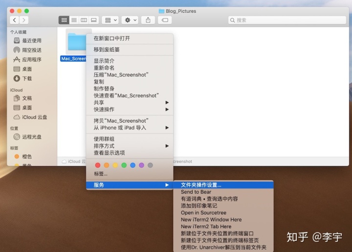Screen dimensions: 352x252
Task: Choose 制作替身 from the context menu
Action: click(130, 88)
